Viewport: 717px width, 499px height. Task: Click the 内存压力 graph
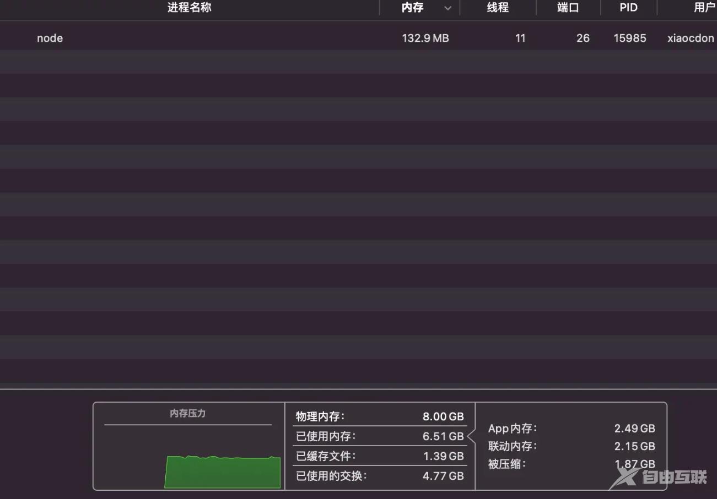coord(223,471)
